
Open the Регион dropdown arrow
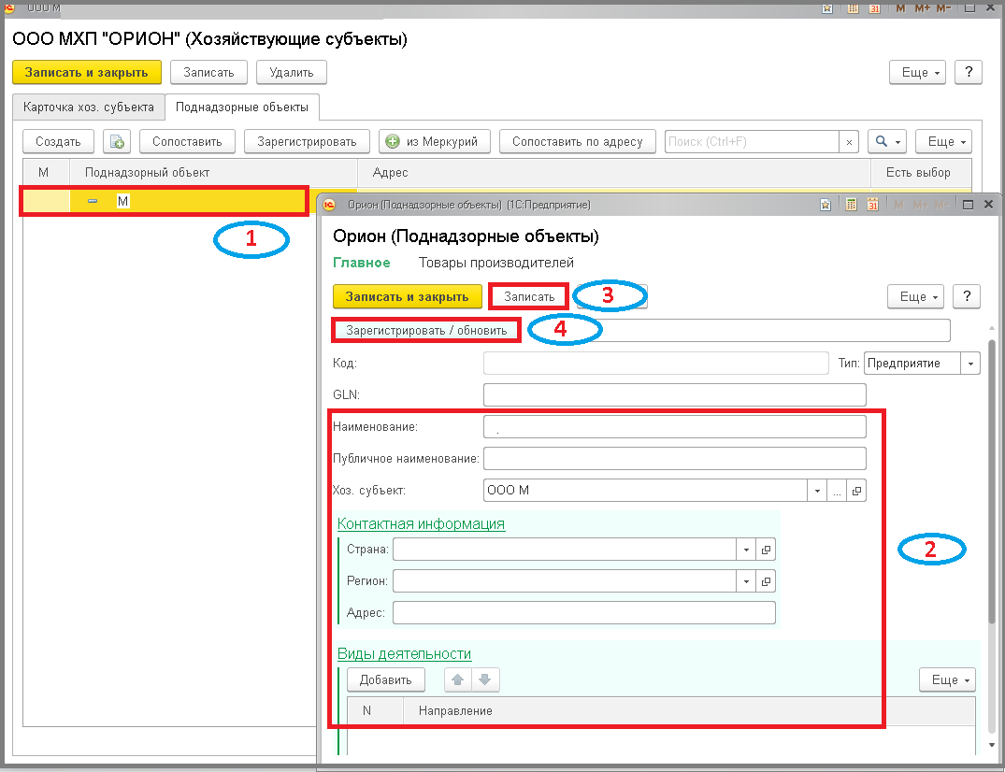tap(746, 581)
